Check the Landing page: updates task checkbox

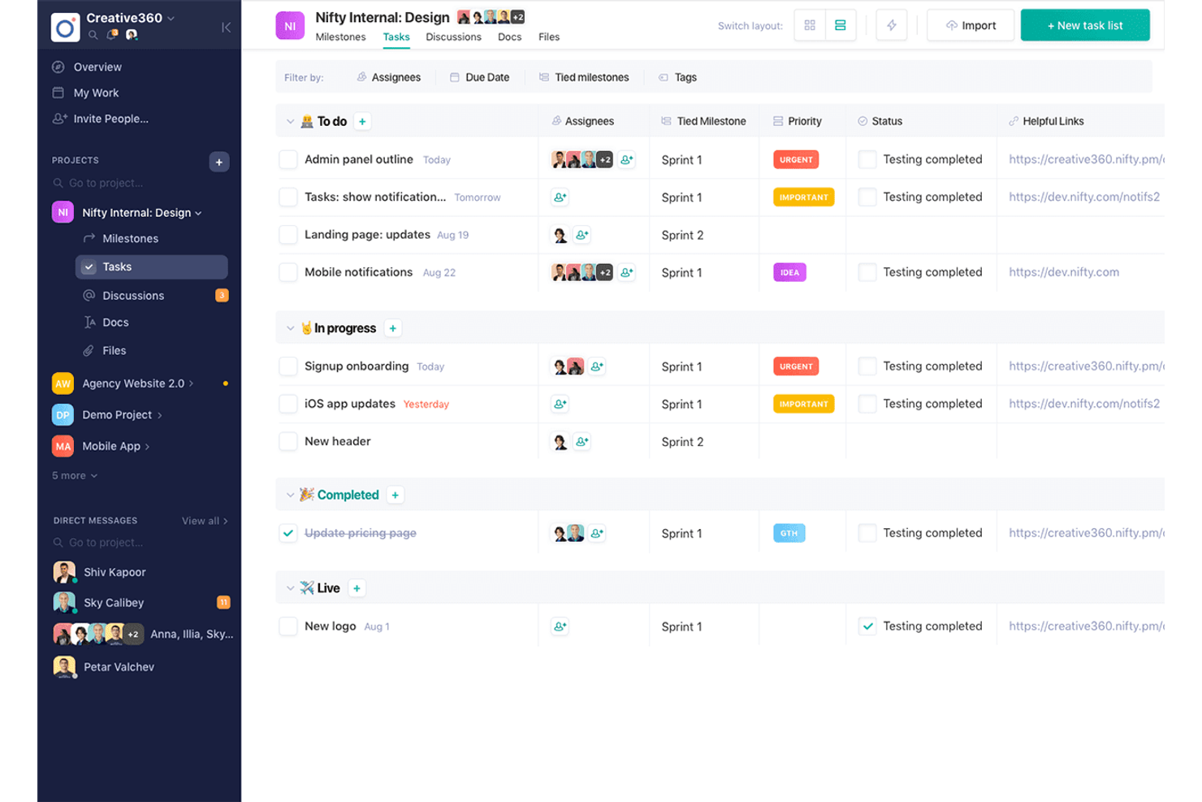288,235
